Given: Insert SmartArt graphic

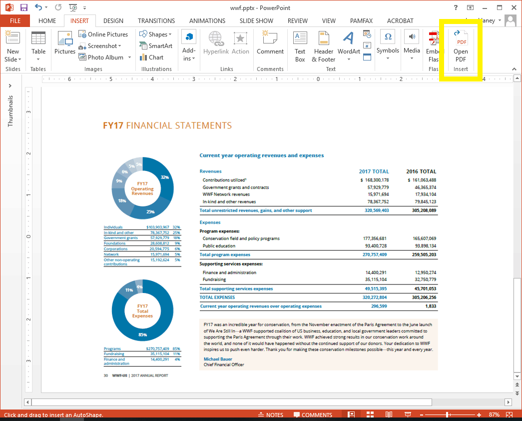Looking at the screenshot, I should [156, 46].
